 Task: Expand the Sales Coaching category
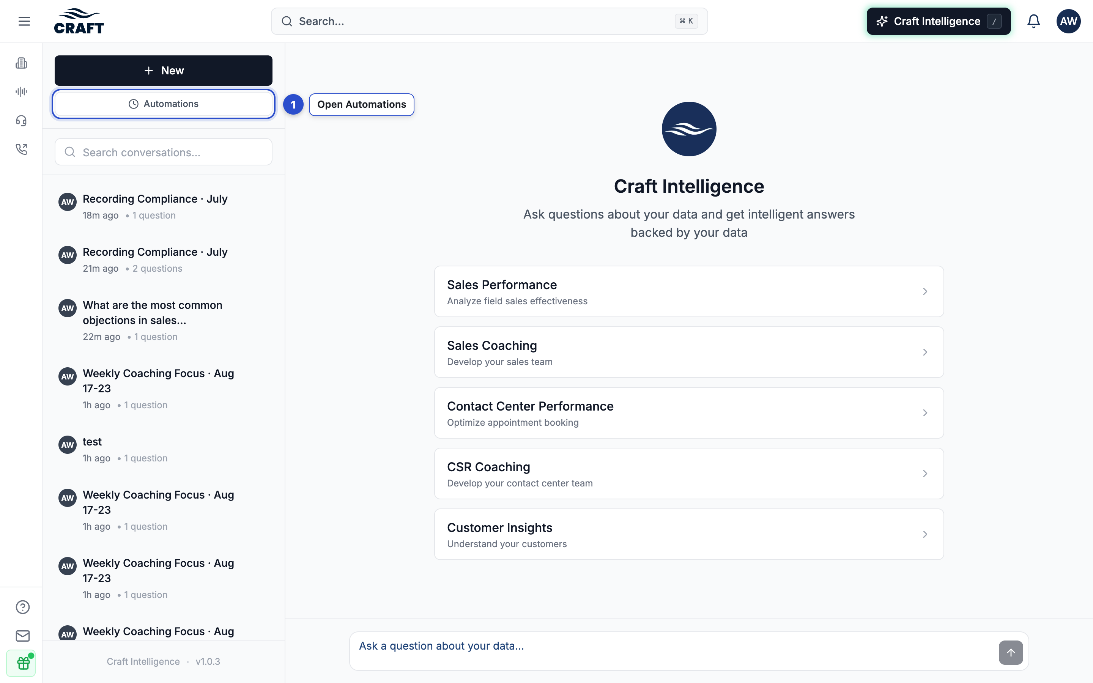pos(689,353)
